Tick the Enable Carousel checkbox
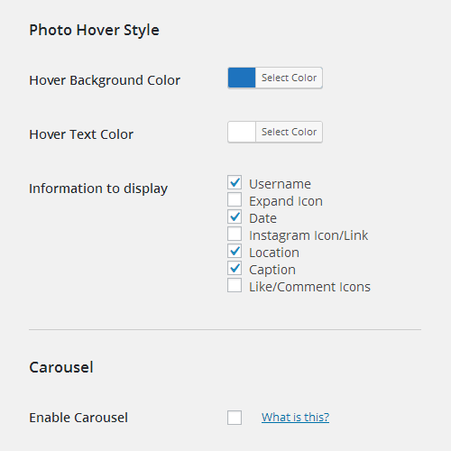 235,418
